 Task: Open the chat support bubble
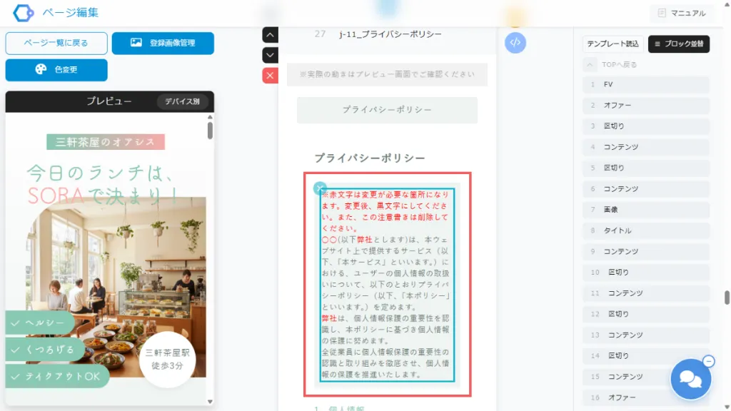click(x=690, y=379)
